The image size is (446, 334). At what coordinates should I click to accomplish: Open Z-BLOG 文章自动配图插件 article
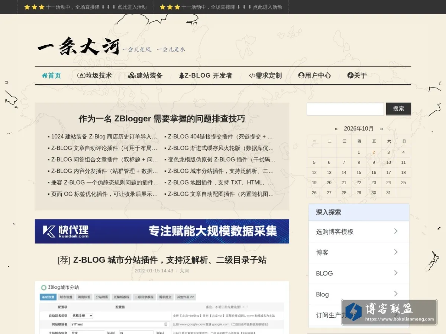coord(221,194)
